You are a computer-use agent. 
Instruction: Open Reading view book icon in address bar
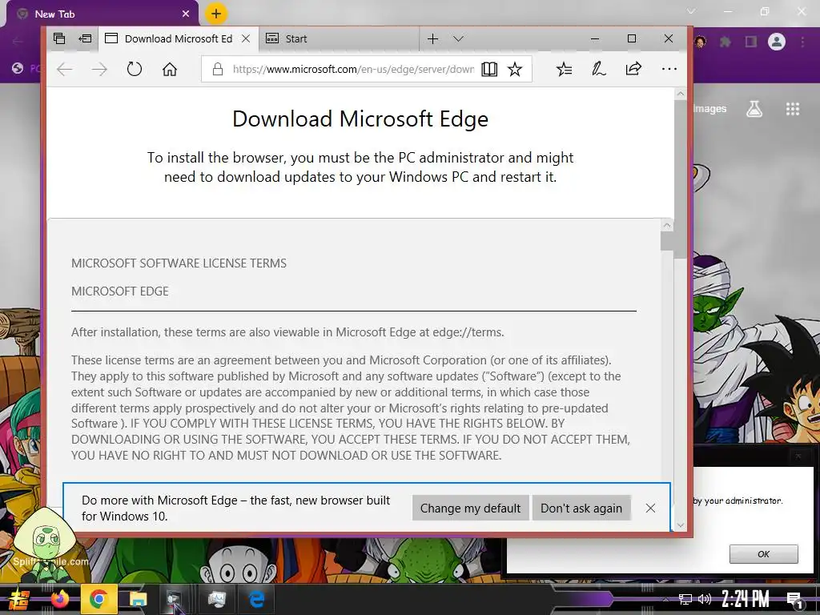(489, 69)
